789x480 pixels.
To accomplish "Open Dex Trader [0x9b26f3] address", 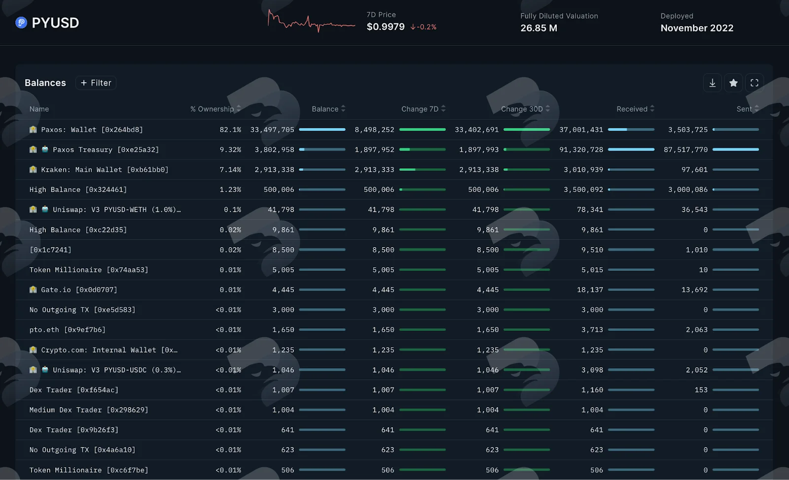I will tap(74, 430).
